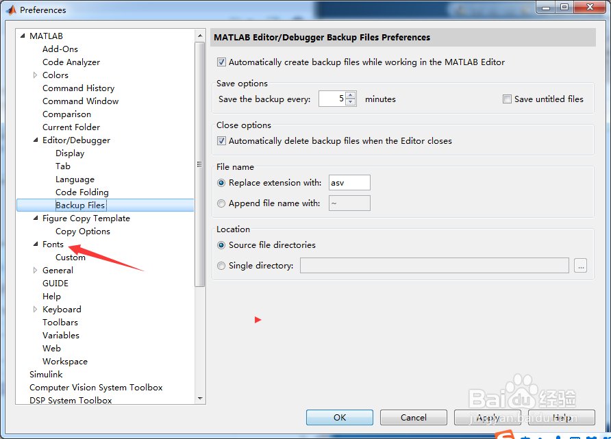Select MATLAB root tree item

click(x=46, y=36)
